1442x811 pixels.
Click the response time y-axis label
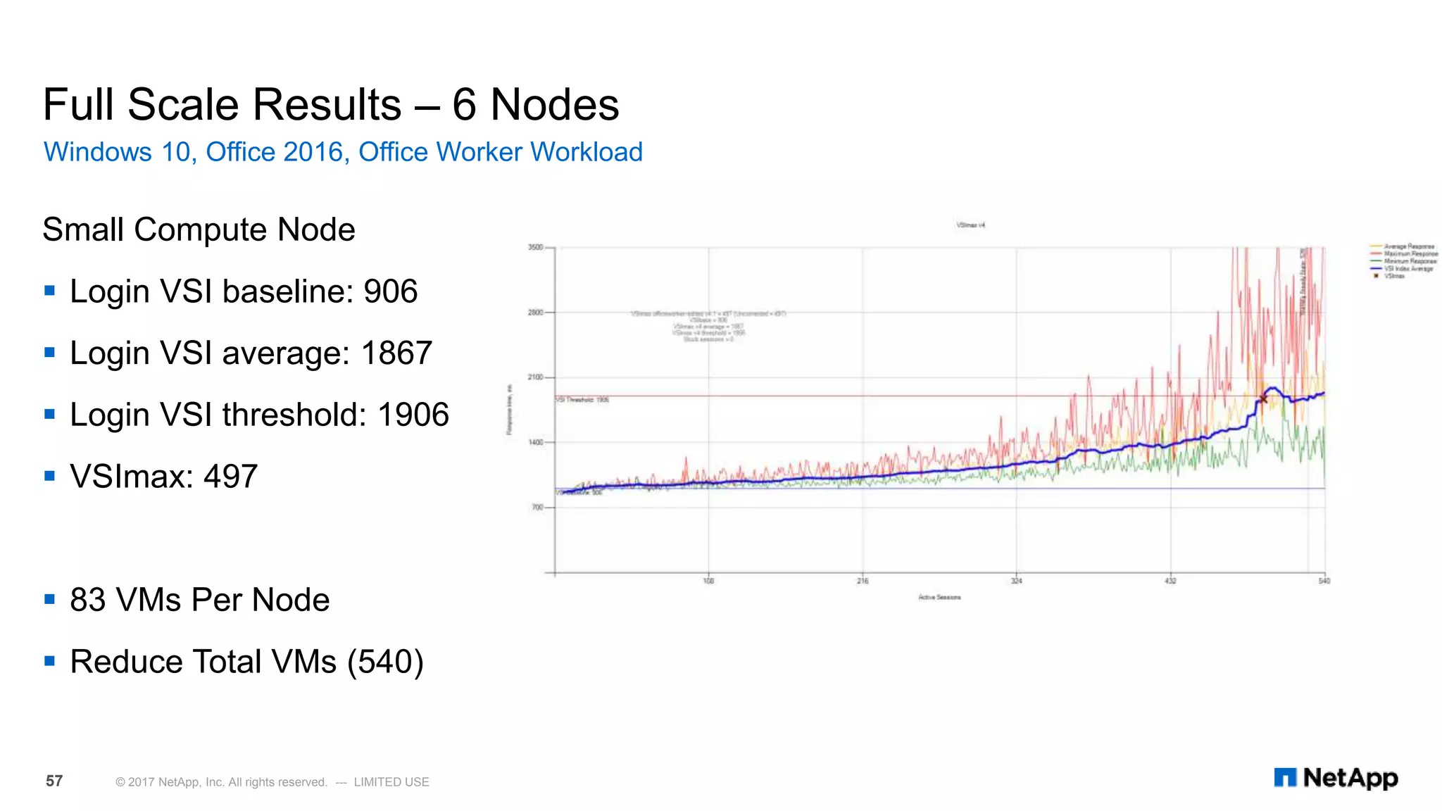(x=509, y=410)
